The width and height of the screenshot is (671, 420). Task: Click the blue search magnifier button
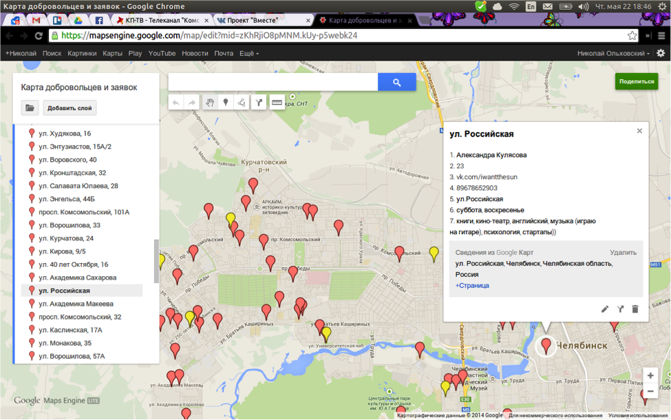click(396, 82)
